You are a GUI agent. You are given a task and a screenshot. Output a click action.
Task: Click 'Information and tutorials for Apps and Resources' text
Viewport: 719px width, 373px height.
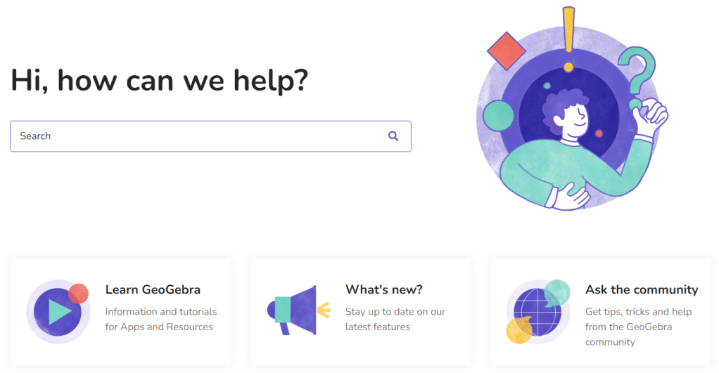click(x=161, y=319)
